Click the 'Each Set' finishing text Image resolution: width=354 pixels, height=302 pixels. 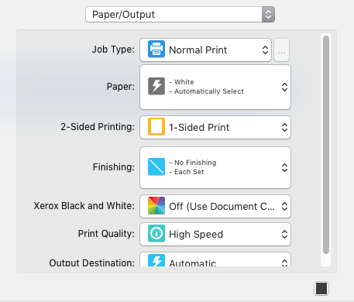coord(189,172)
